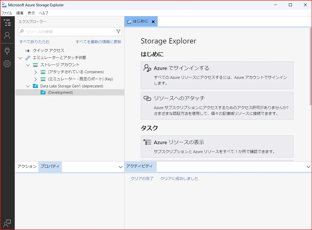Click the リソースへのアタッチ button
The image size is (312, 230).
coord(217,106)
